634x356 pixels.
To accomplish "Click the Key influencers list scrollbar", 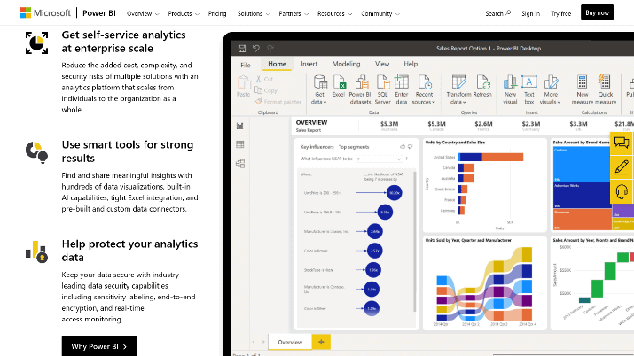I will [414, 242].
